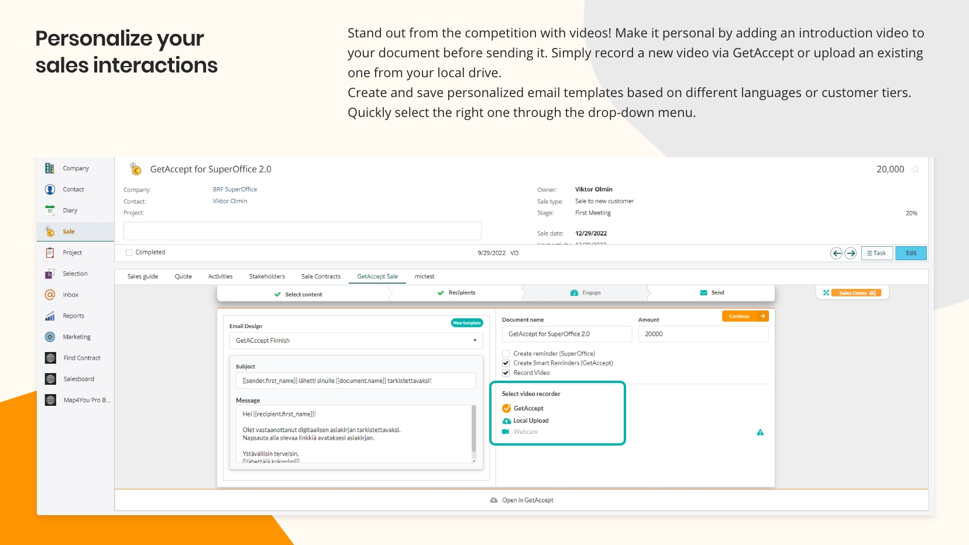This screenshot has width=969, height=545.
Task: Click the New template button
Action: [467, 323]
